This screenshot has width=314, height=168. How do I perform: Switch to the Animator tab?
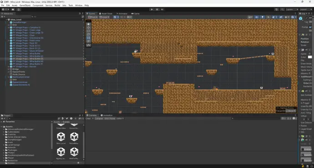click(x=122, y=14)
